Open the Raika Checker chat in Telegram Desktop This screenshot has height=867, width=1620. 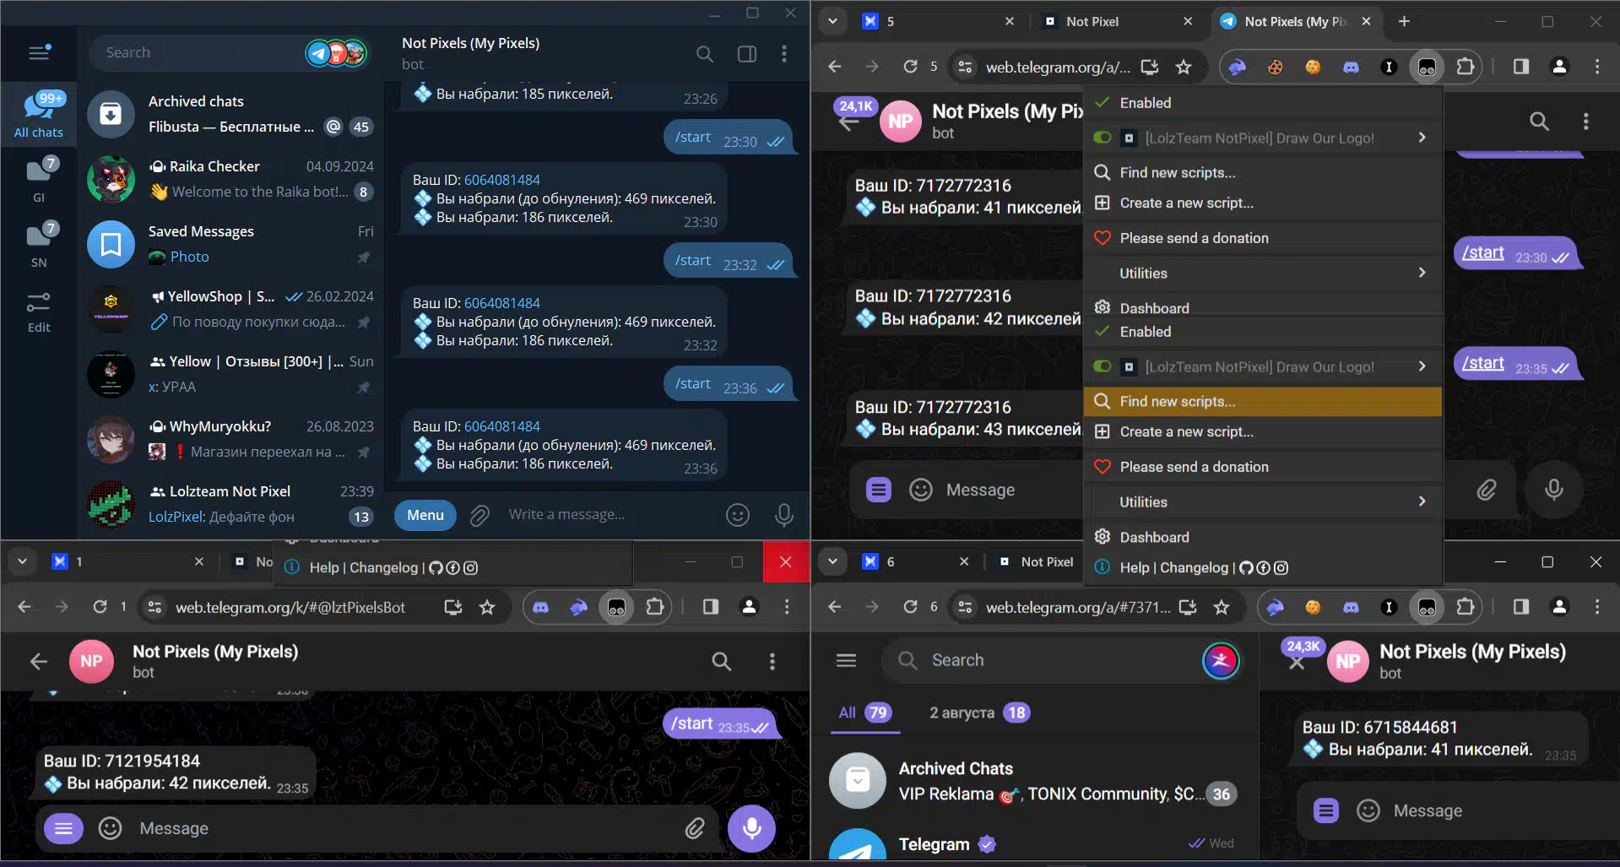(x=230, y=179)
